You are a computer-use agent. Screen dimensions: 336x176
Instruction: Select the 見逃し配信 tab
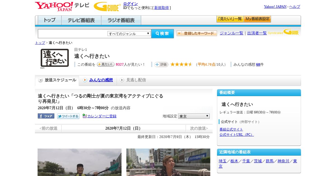point(136,80)
